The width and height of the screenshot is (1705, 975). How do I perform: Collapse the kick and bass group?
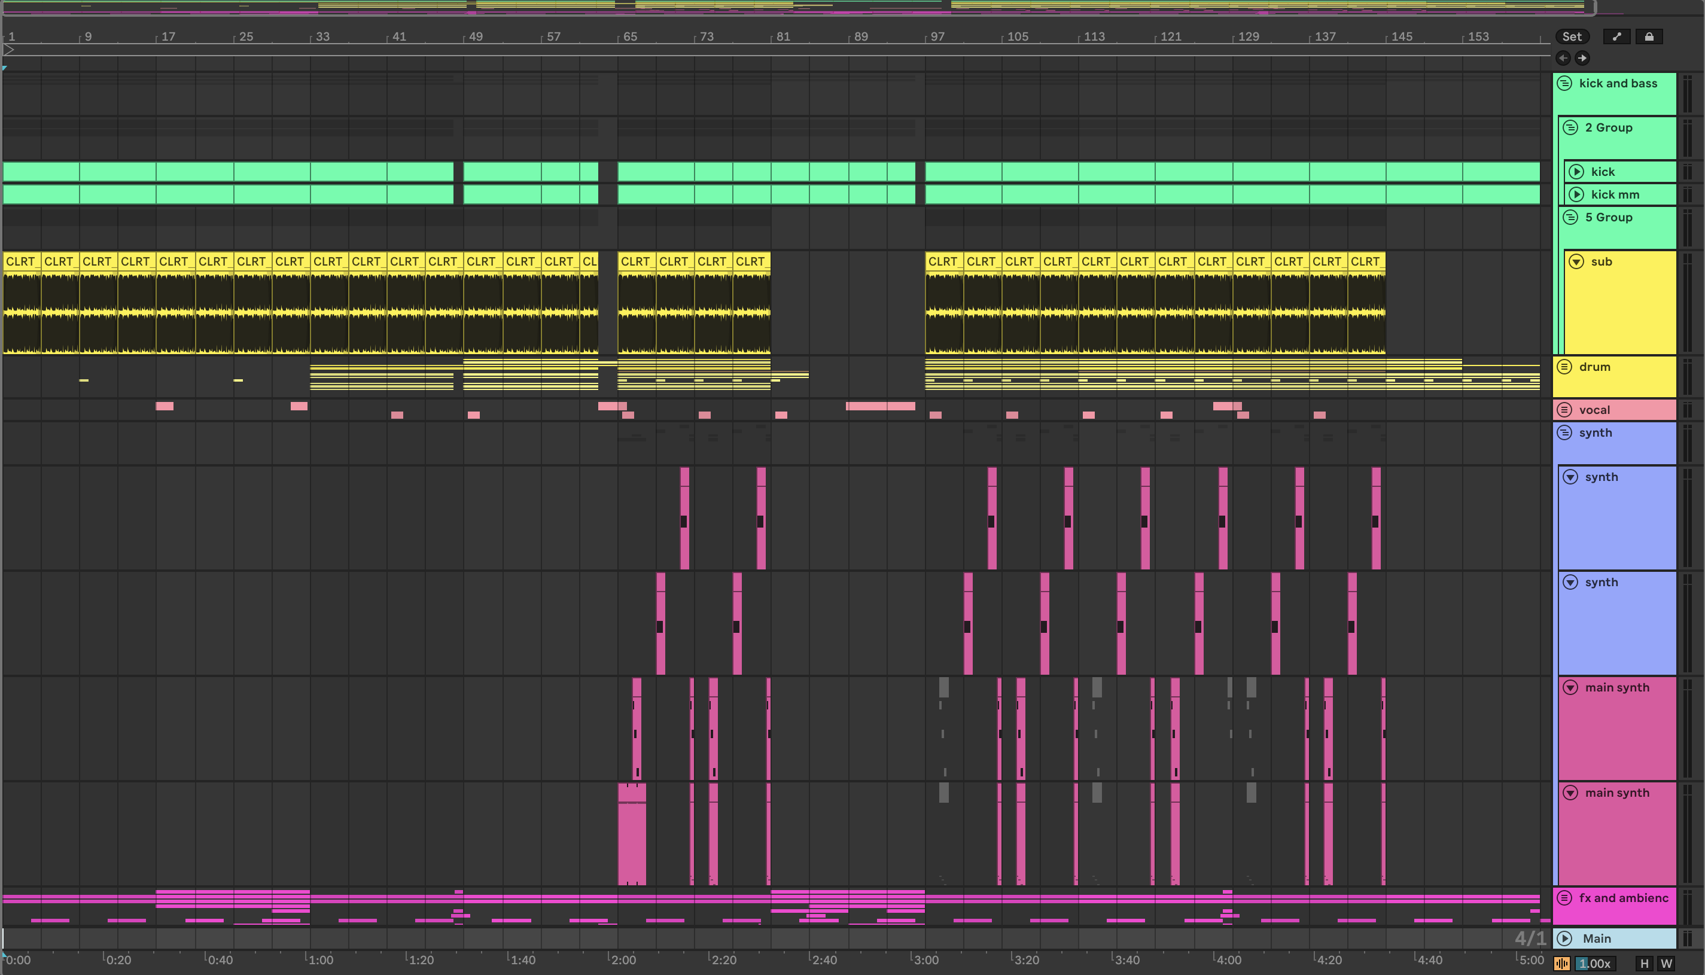pyautogui.click(x=1564, y=84)
